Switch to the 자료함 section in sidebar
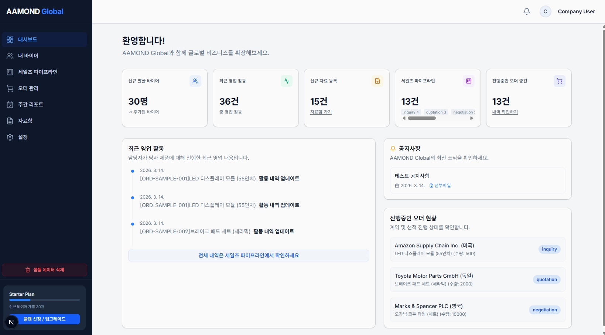 (26, 121)
